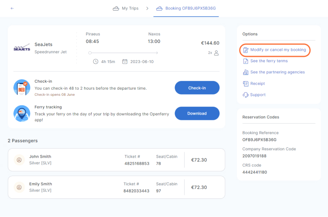Select the John Smith passenger name
This screenshot has height=217, width=328.
point(40,157)
